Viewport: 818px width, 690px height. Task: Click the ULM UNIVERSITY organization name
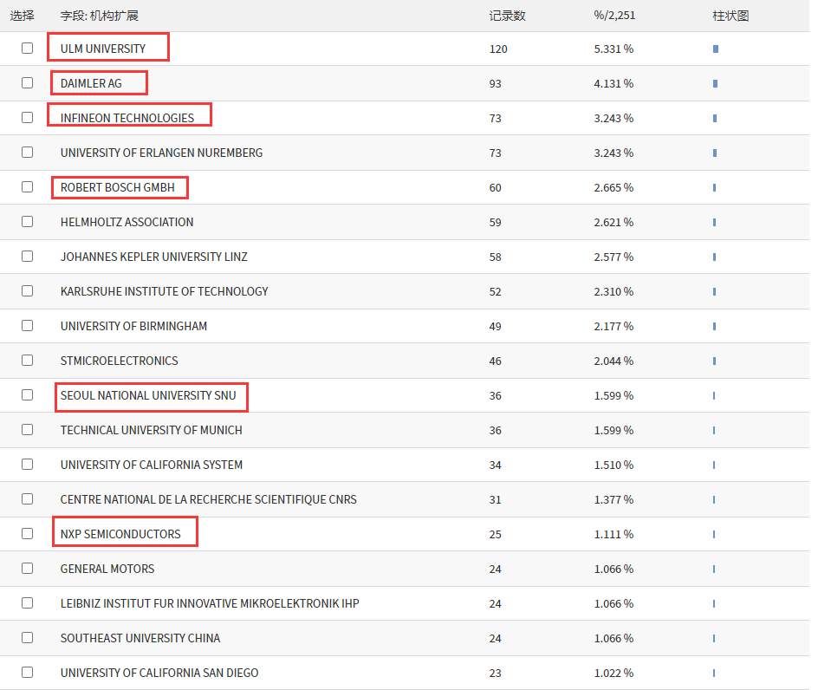point(103,49)
